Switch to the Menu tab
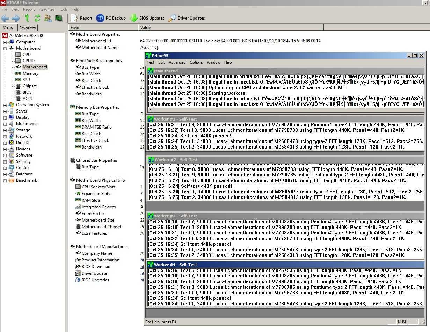430x332 pixels. coord(8,27)
